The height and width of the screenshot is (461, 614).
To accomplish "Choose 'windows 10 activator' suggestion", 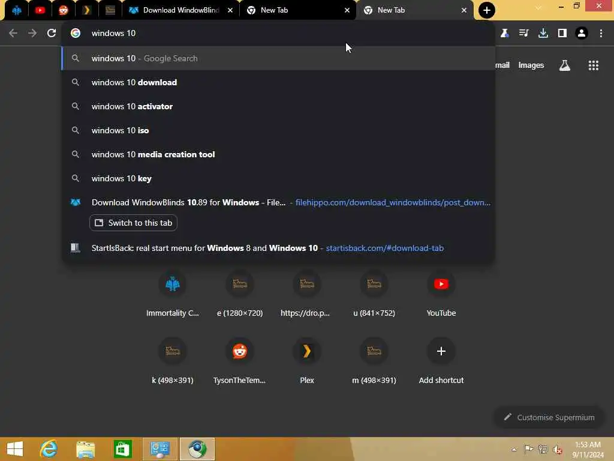I will coord(278,106).
